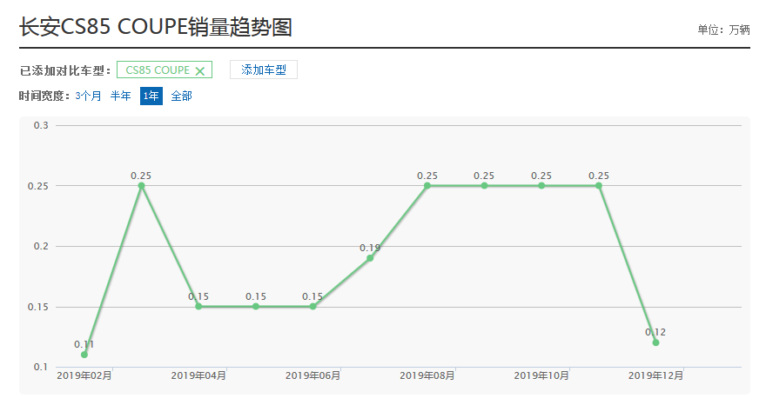Click the 0.3 y-axis label
Screen dimensions: 766x405
(41, 125)
